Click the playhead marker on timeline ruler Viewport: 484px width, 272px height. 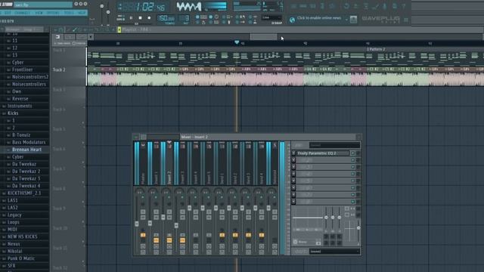237,42
